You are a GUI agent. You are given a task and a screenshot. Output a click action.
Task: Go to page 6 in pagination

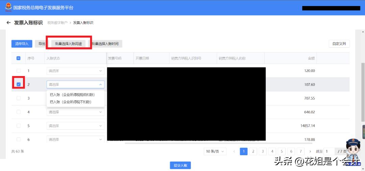pyautogui.click(x=291, y=151)
